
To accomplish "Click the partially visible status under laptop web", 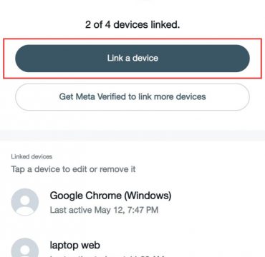I will coord(107,256).
